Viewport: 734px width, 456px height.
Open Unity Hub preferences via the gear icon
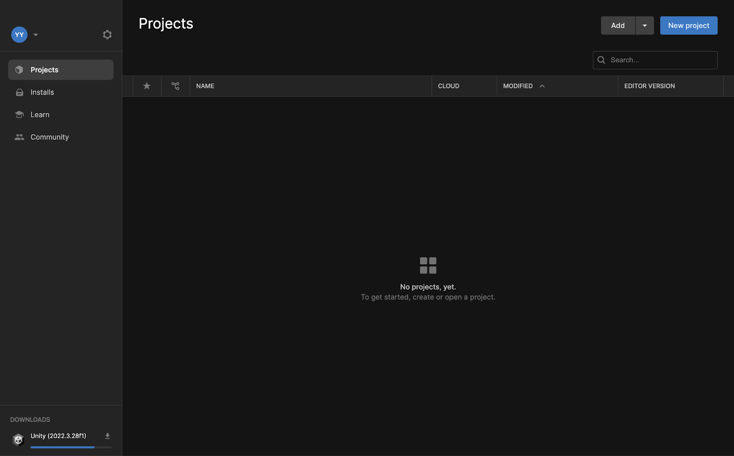[x=107, y=34]
